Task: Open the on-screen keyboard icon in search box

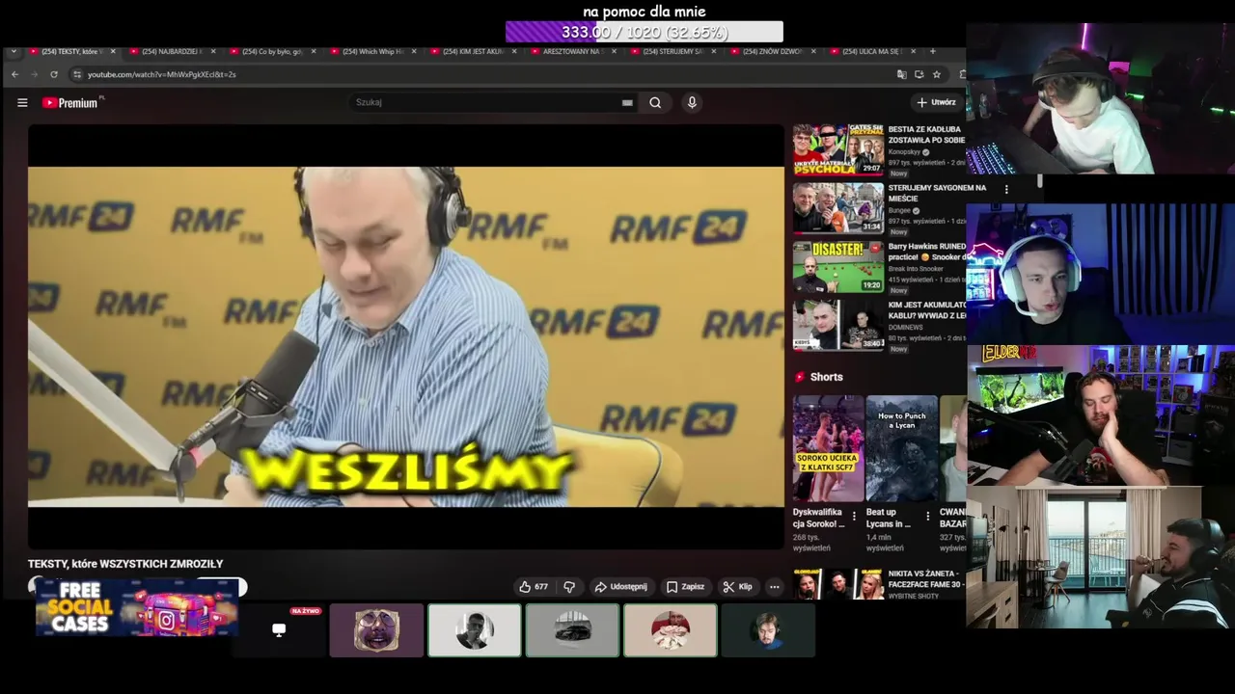Action: click(x=627, y=102)
